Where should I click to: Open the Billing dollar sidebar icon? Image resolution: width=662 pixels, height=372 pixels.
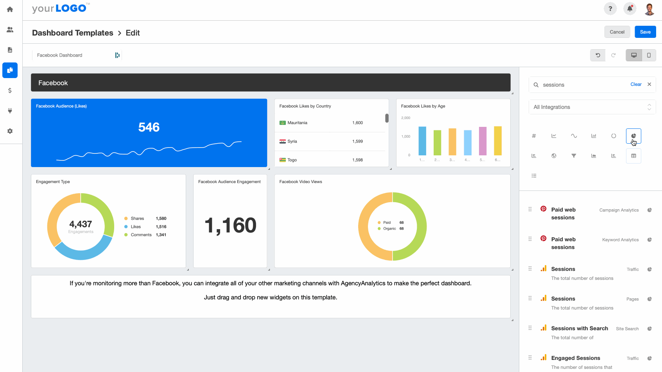[x=10, y=90]
